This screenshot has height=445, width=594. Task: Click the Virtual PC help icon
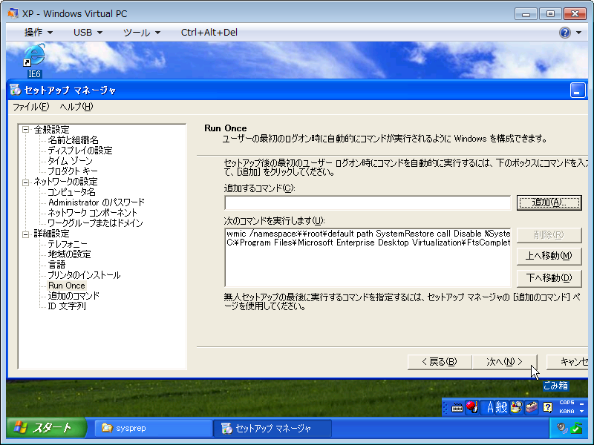[x=565, y=33]
